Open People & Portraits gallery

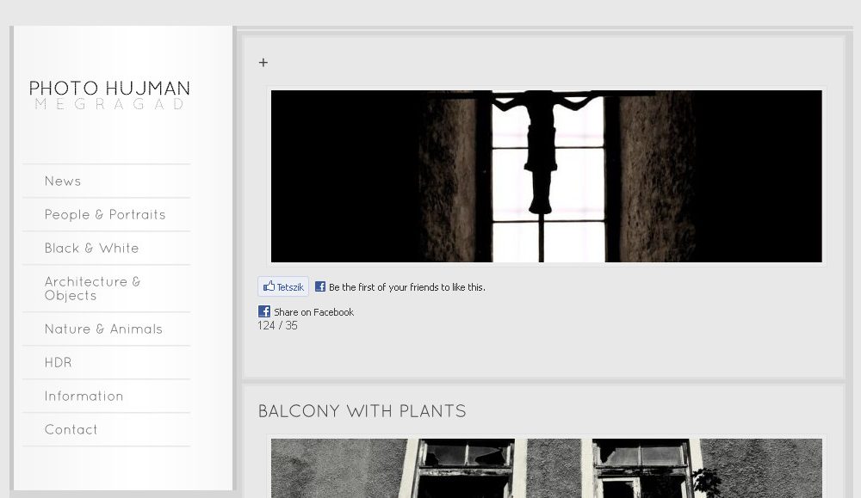click(x=105, y=214)
